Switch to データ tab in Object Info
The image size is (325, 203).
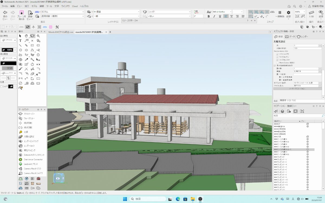pos(290,37)
